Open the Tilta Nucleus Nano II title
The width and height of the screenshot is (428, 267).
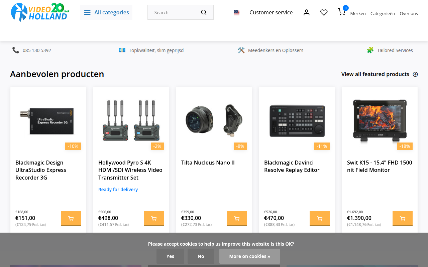click(x=208, y=163)
